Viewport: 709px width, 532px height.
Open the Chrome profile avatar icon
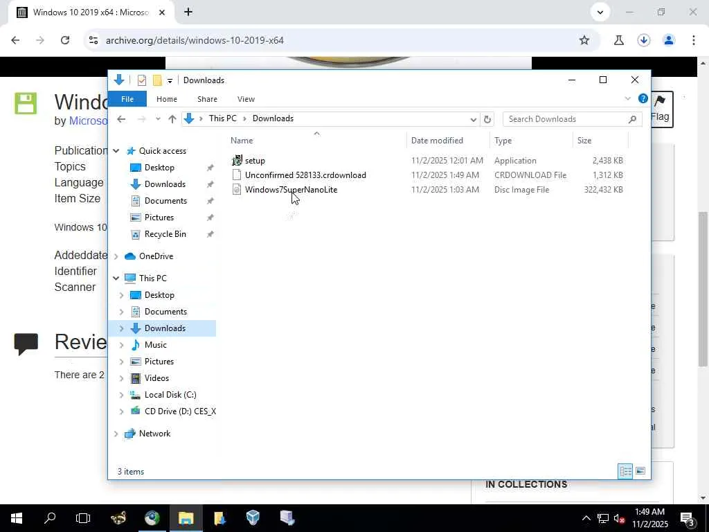tap(669, 40)
